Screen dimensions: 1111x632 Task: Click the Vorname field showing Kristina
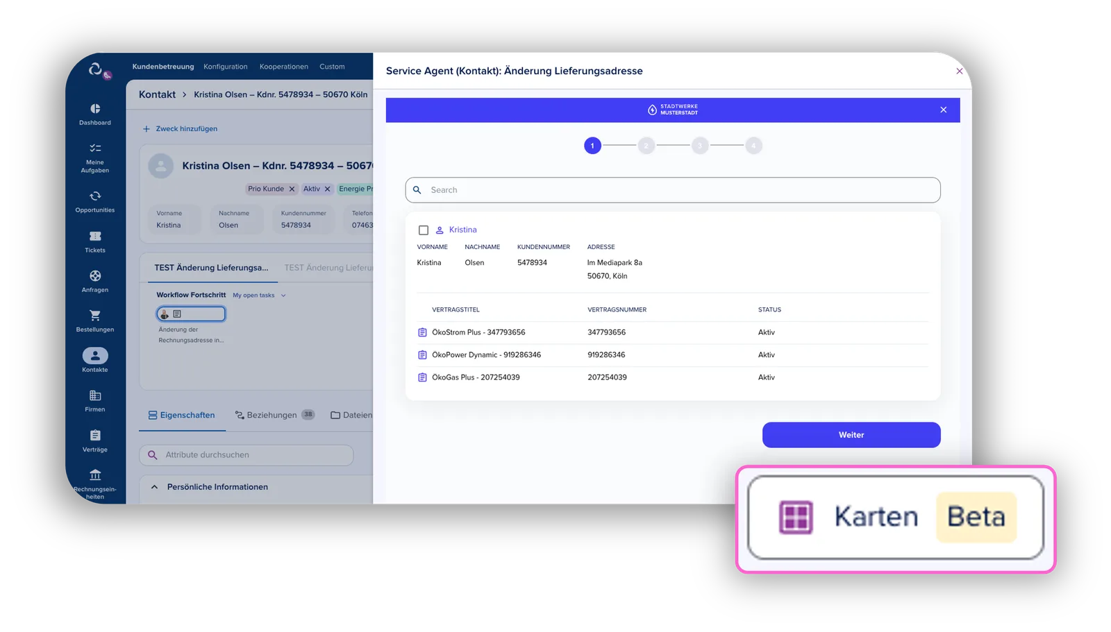(175, 219)
